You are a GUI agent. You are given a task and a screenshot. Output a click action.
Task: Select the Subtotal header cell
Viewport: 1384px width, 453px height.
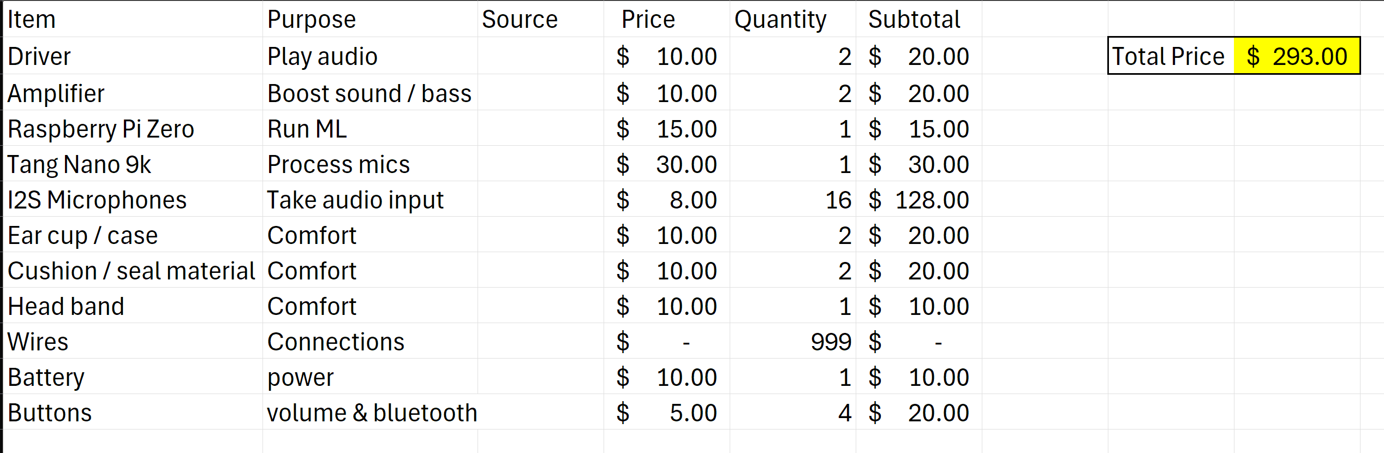pyautogui.click(x=918, y=20)
